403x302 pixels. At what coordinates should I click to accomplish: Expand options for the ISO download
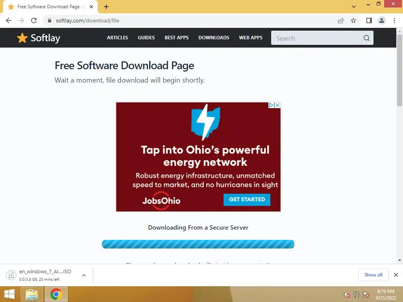tap(84, 275)
